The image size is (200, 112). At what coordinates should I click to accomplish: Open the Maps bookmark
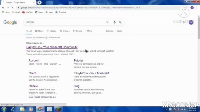[39, 12]
